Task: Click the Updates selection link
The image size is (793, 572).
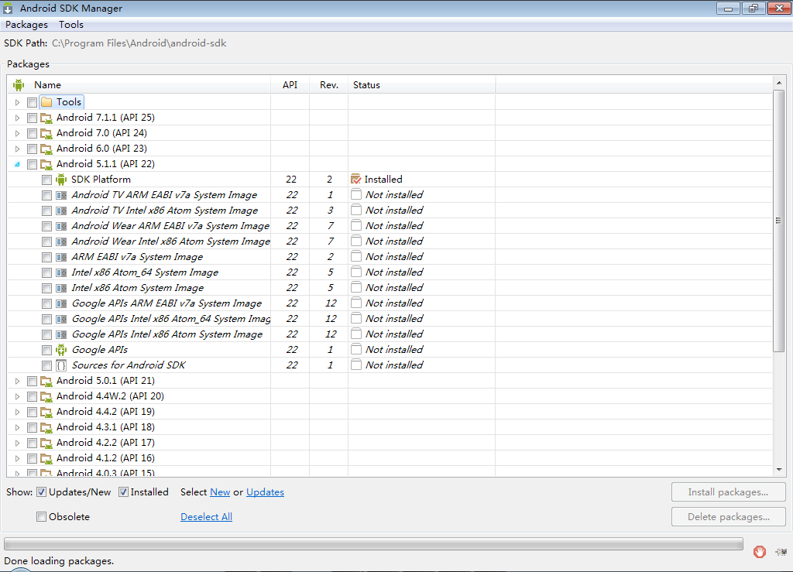Action: [265, 492]
